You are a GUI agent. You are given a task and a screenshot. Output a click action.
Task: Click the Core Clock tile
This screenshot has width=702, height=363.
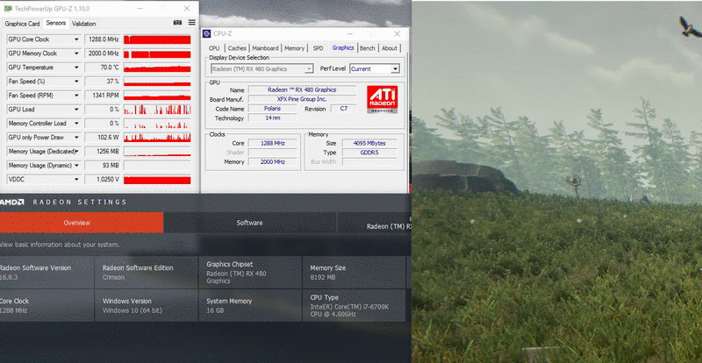[x=47, y=305]
